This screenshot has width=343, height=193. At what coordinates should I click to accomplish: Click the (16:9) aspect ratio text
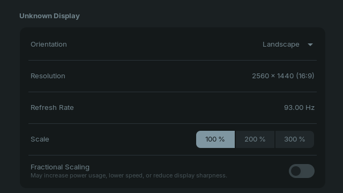click(x=305, y=76)
